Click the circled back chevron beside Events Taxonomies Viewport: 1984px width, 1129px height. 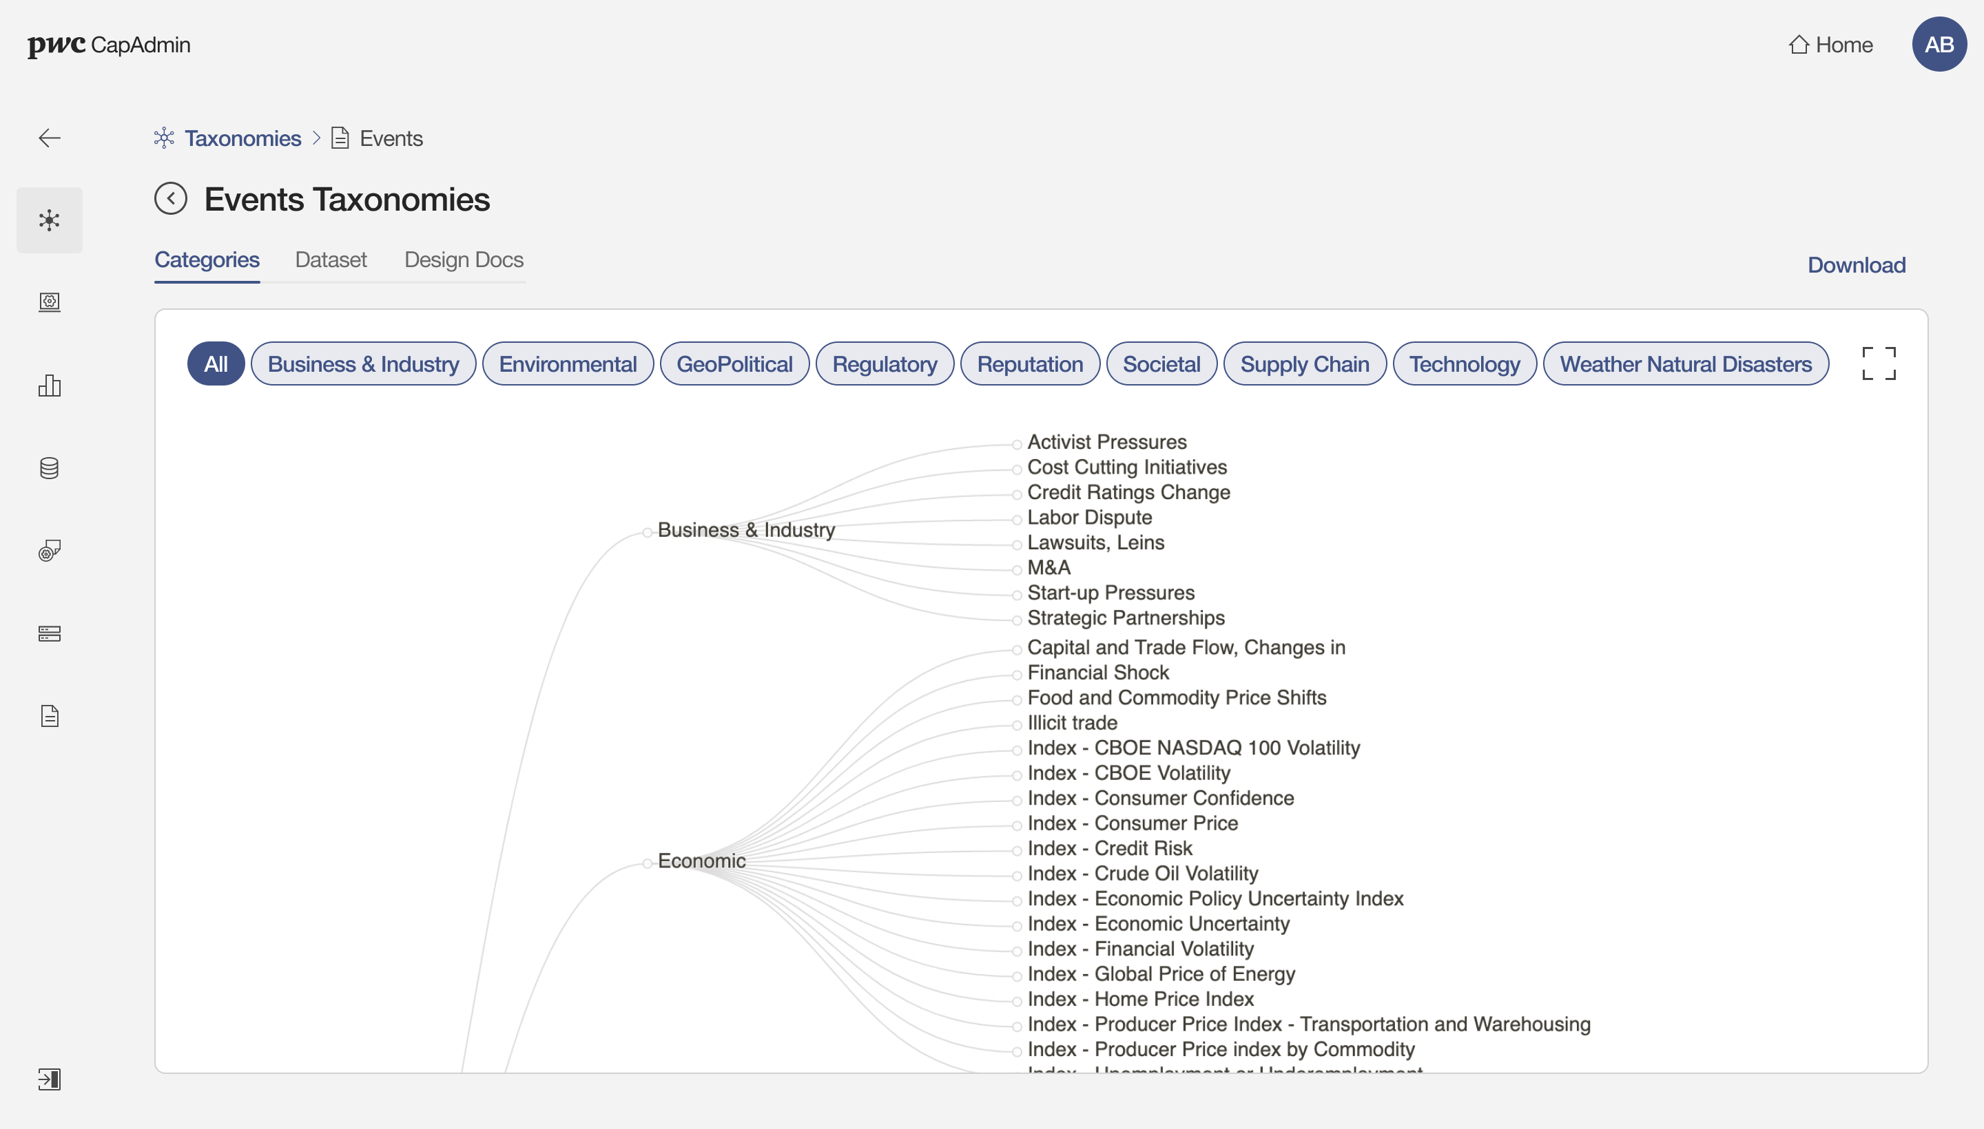(171, 198)
